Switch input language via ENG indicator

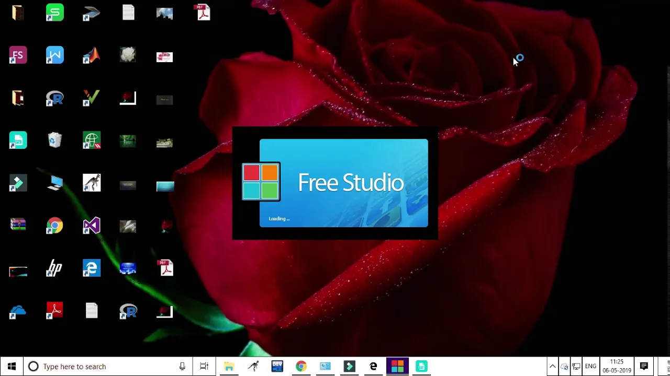coord(590,367)
